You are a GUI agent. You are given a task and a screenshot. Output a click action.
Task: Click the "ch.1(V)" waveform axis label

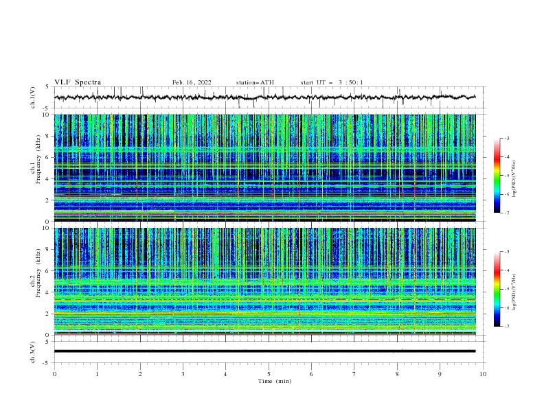[x=33, y=97]
